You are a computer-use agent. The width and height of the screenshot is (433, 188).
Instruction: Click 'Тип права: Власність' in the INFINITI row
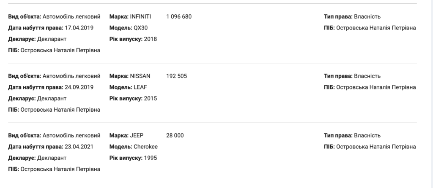352,16
